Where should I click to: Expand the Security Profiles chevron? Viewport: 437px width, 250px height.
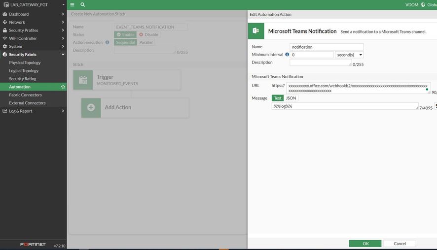[x=63, y=31]
